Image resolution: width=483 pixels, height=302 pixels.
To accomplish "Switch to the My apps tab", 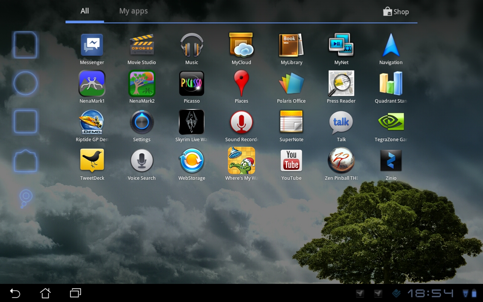I will tap(134, 11).
